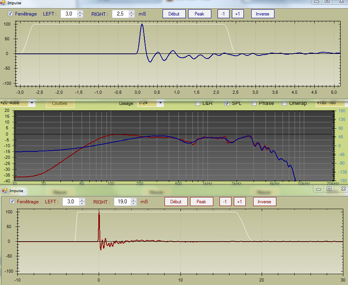
Task: Click the blue -1 shift button
Action: tap(223, 14)
